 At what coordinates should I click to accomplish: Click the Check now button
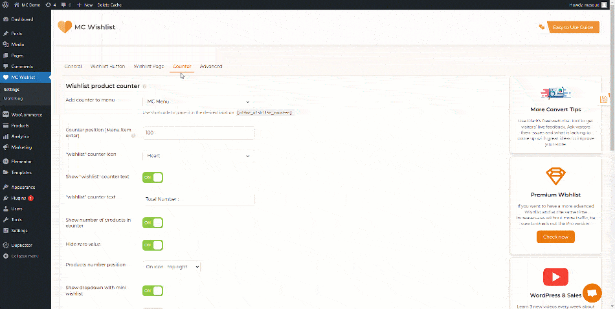click(x=556, y=237)
